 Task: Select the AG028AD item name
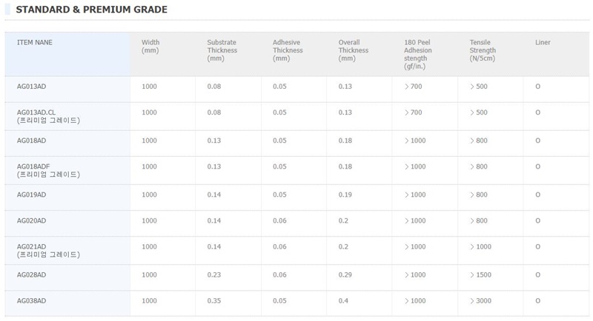(x=32, y=275)
